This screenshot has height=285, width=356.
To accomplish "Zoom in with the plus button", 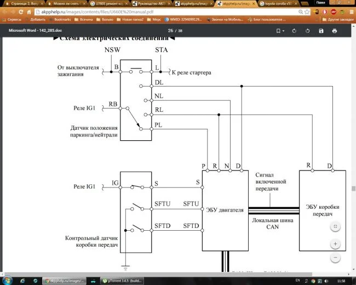I will (x=335, y=243).
